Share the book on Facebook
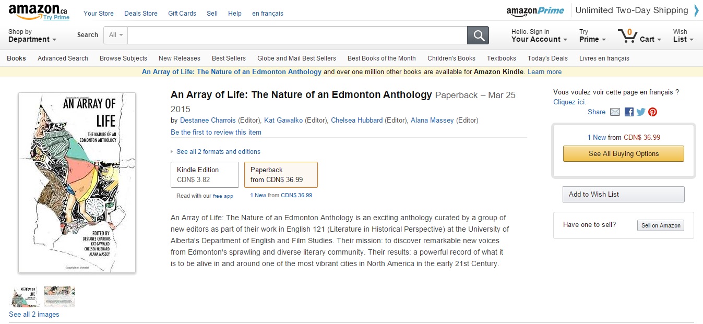Screen dimensions: 703x324 point(629,112)
